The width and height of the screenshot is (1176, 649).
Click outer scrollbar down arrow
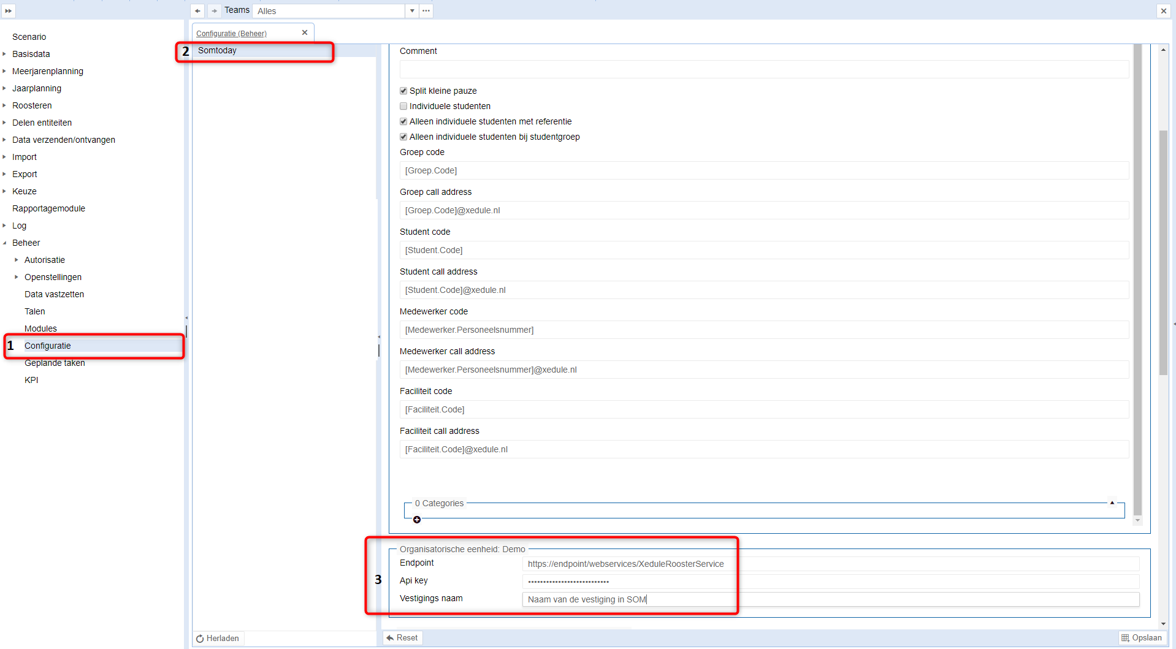pos(1163,624)
